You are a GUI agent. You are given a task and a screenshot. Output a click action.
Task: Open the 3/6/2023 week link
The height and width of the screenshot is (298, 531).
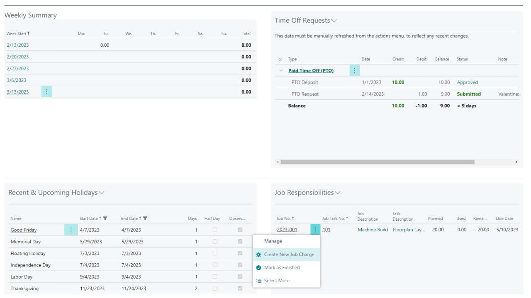pyautogui.click(x=17, y=80)
